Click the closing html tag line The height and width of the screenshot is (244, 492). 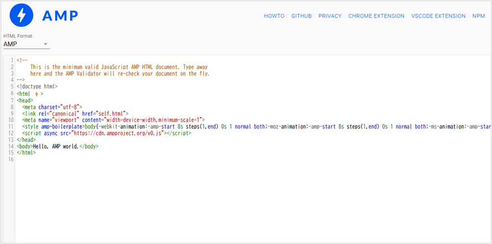[27, 153]
